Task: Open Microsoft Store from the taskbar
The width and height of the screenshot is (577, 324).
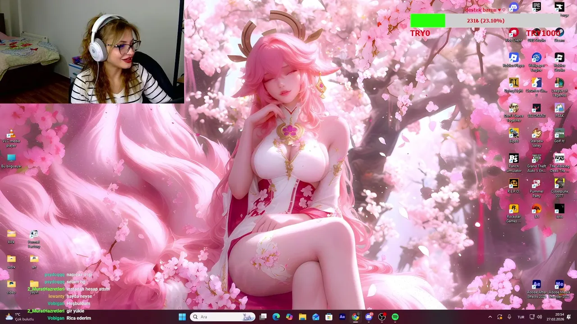Action: tap(329, 317)
